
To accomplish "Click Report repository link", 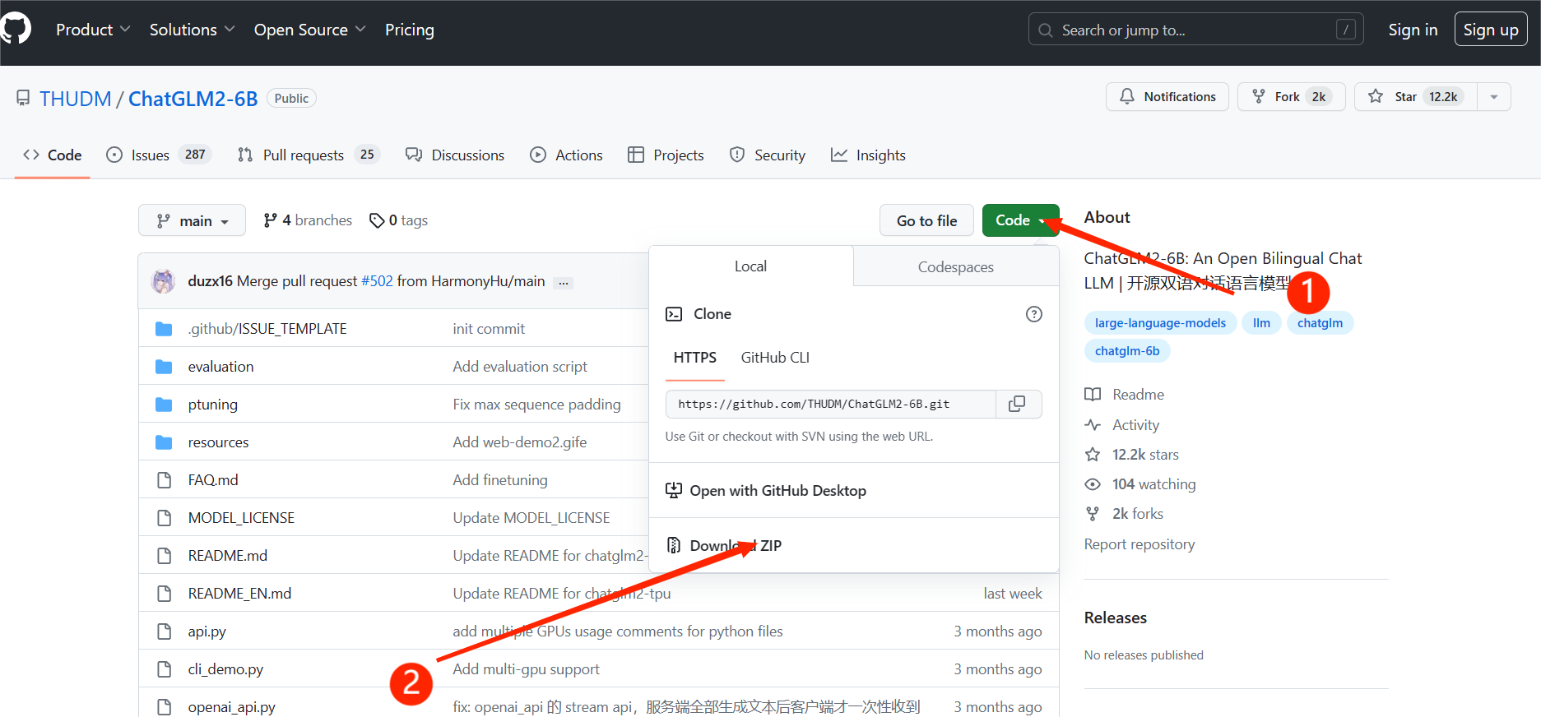I will tap(1140, 544).
